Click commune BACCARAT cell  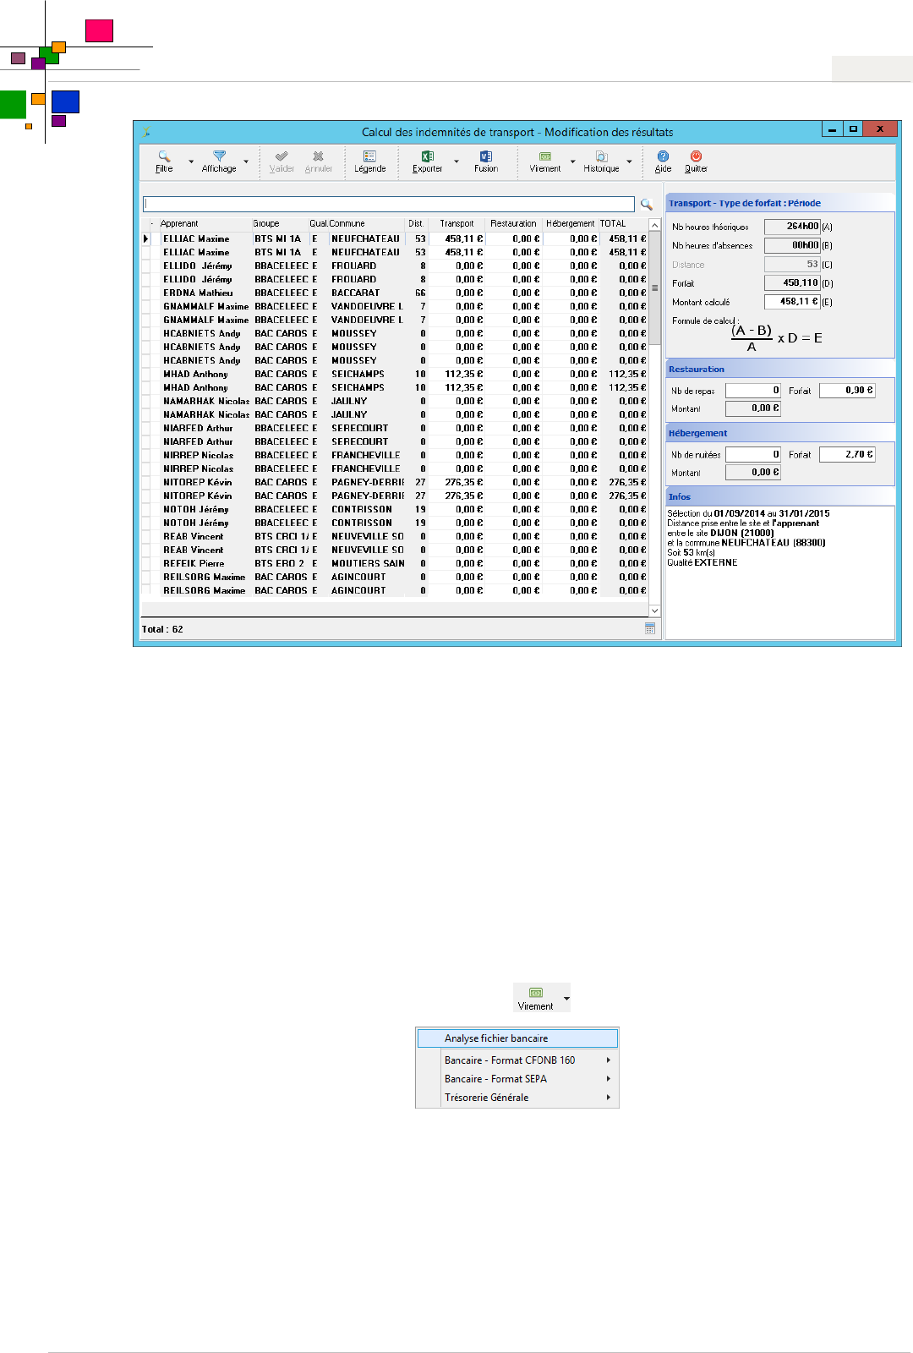click(x=367, y=293)
